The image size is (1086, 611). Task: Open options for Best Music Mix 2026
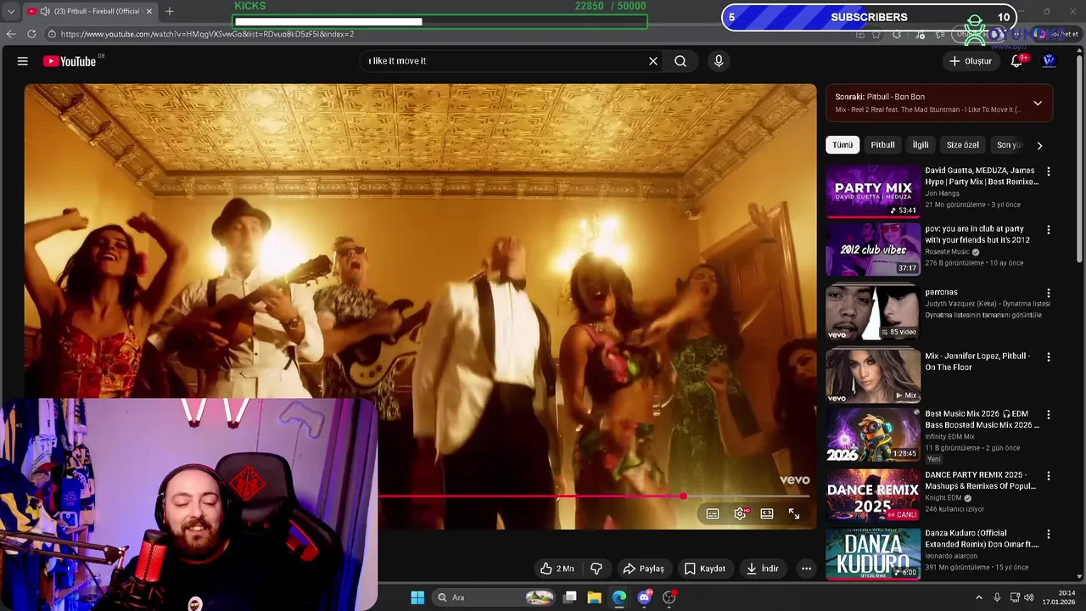tap(1049, 415)
